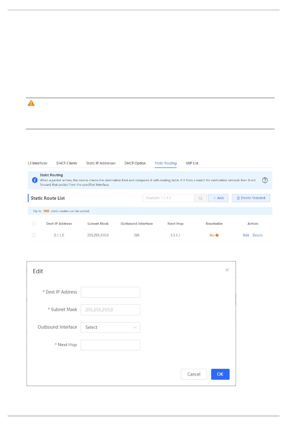Click the orange Reachable warning icon
The width and height of the screenshot is (287, 426).
[x=217, y=235]
